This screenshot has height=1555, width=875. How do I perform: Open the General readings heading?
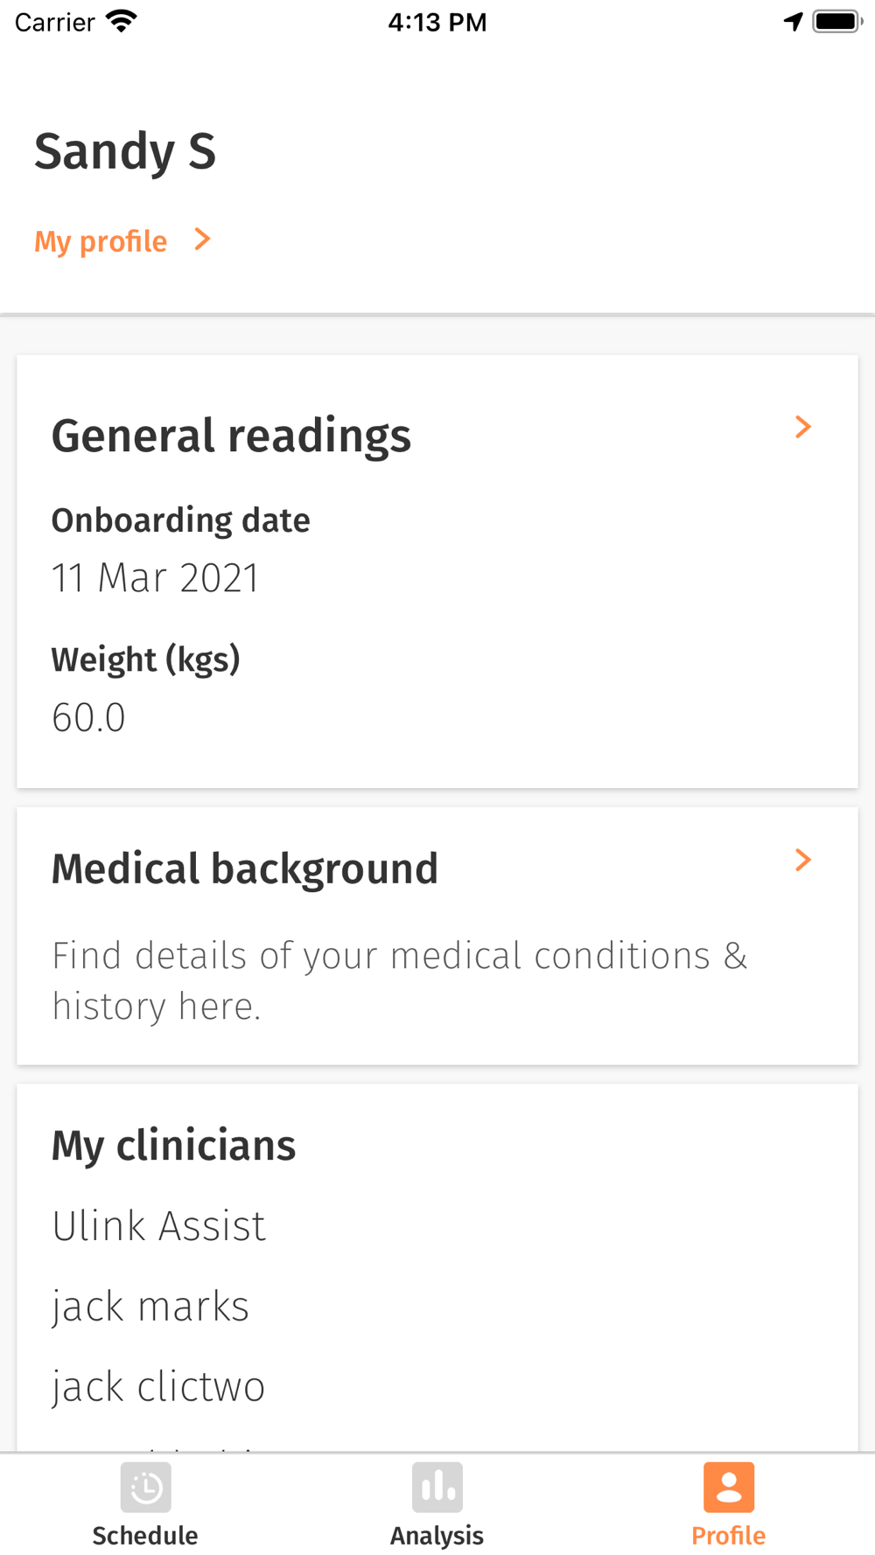point(231,436)
